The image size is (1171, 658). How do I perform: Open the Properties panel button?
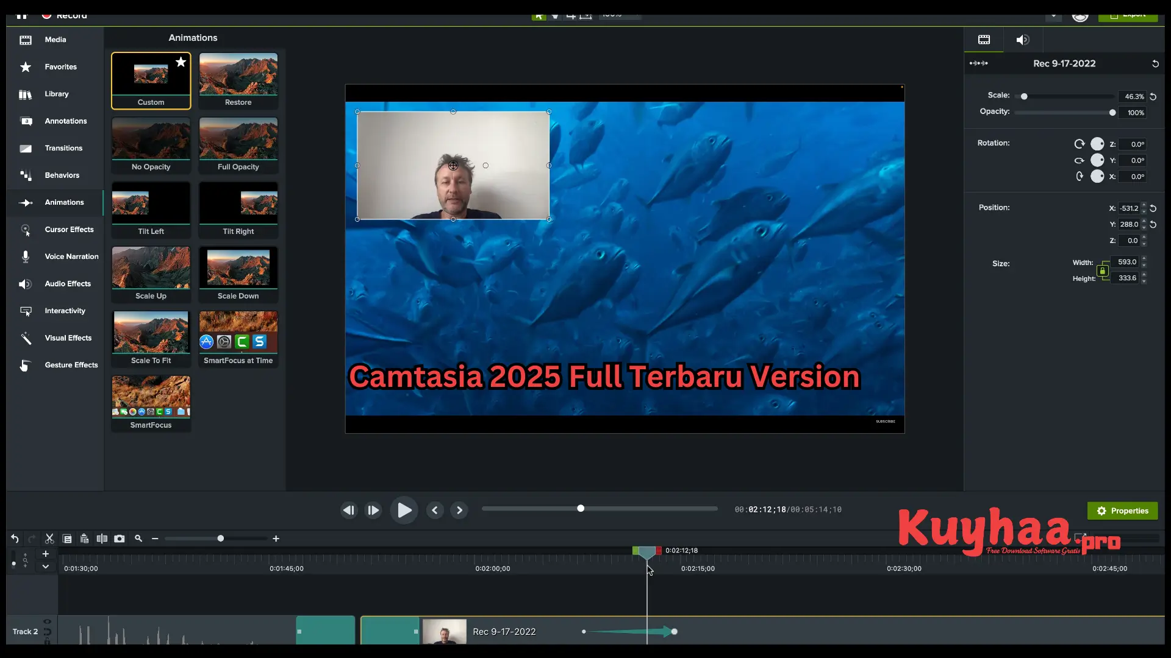pos(1122,511)
